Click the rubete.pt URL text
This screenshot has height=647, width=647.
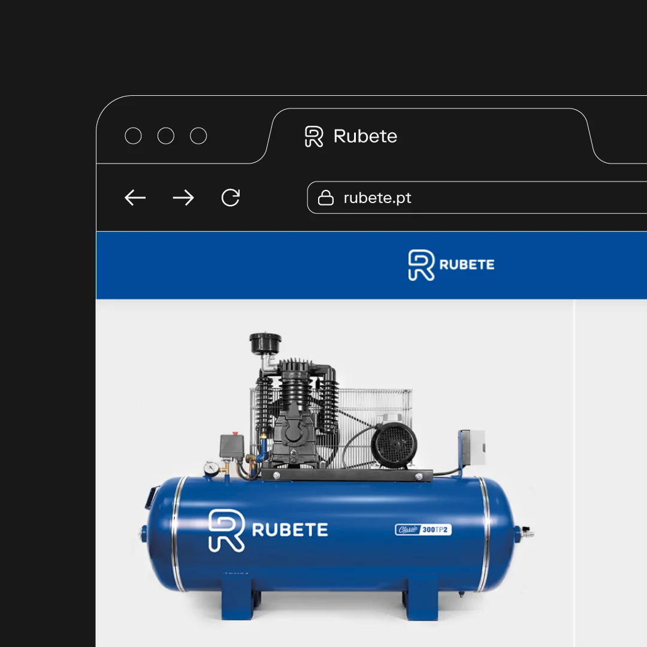377,198
